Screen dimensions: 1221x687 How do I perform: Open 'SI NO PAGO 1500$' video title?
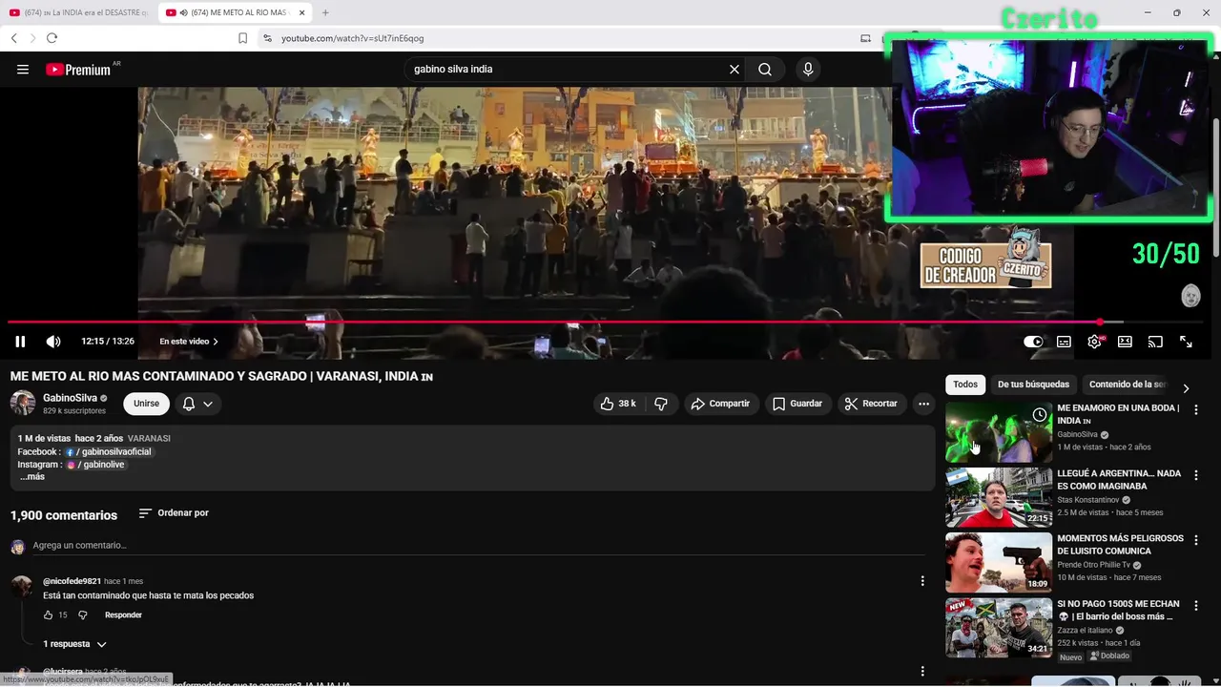(x=1119, y=611)
